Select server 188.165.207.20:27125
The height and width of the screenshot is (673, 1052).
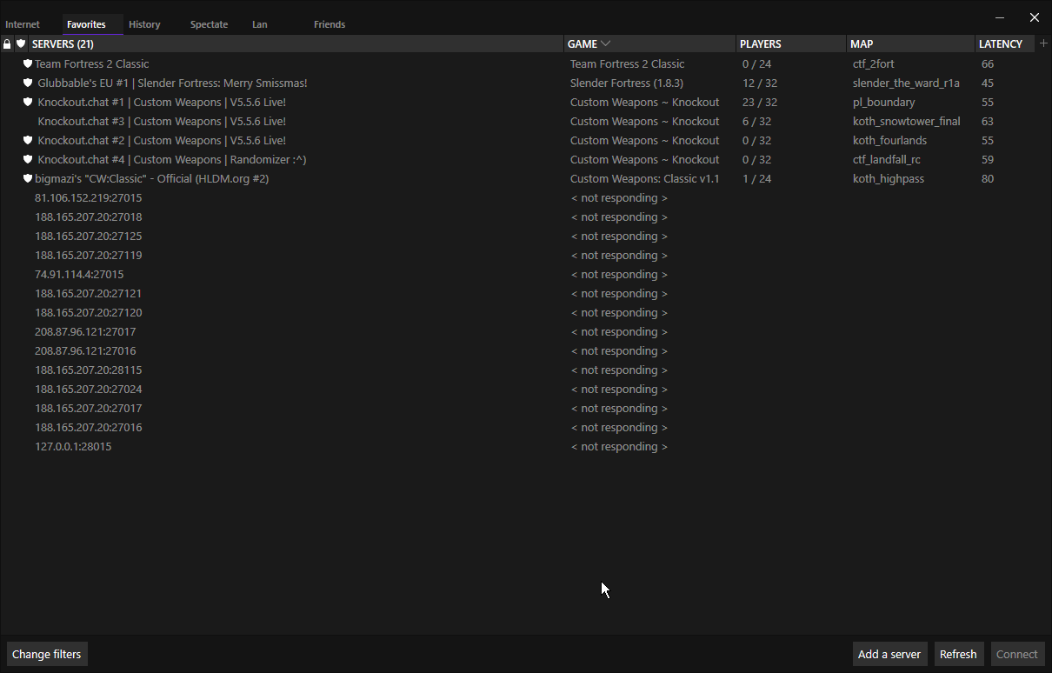518,236
